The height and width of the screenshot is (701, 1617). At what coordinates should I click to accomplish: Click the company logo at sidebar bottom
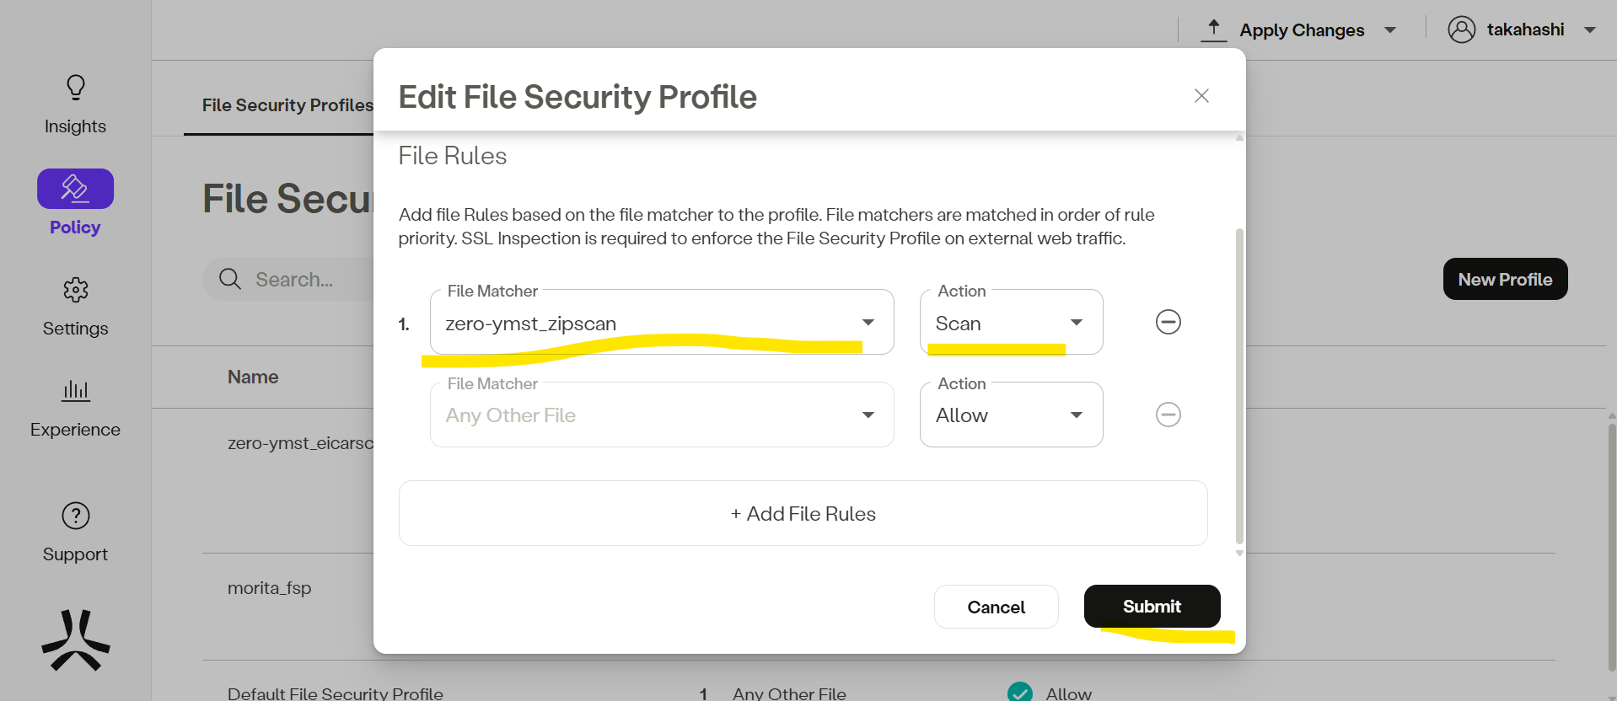pos(76,640)
